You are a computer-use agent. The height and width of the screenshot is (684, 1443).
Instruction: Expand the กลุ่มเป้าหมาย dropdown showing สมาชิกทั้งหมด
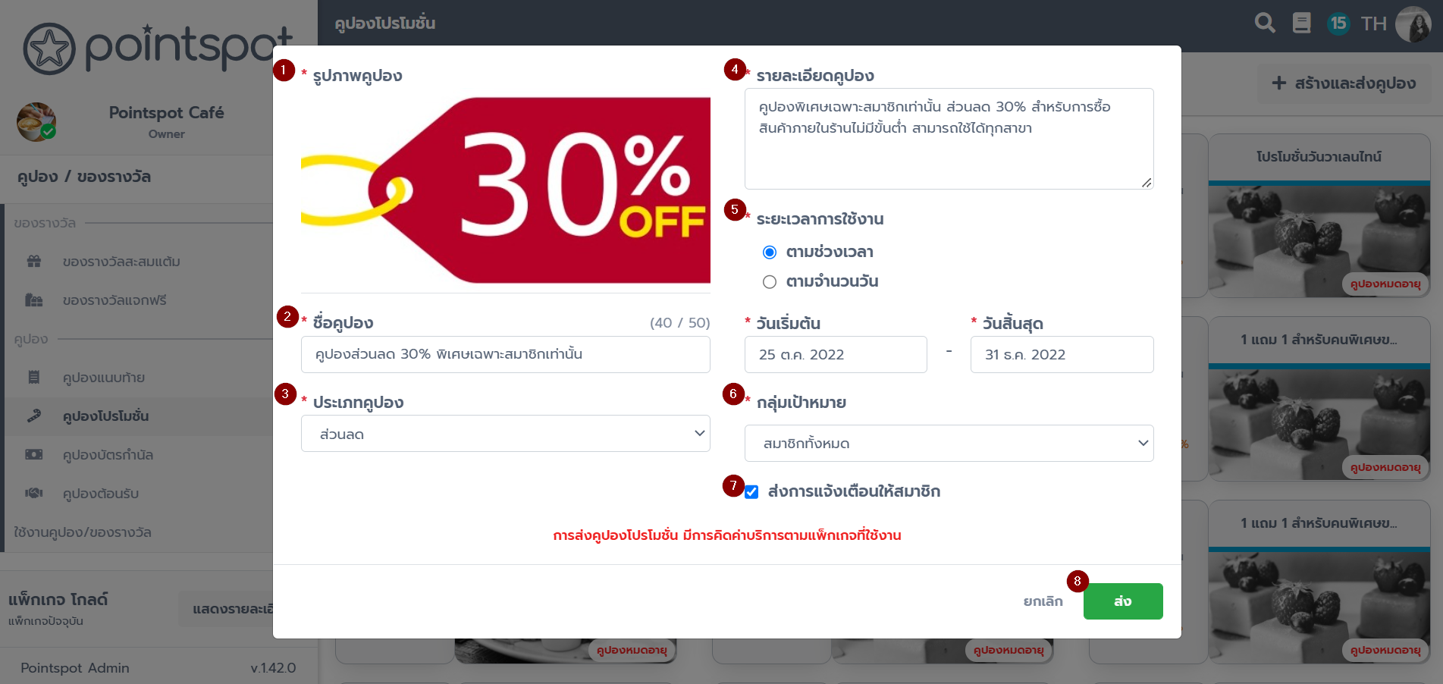pyautogui.click(x=949, y=443)
